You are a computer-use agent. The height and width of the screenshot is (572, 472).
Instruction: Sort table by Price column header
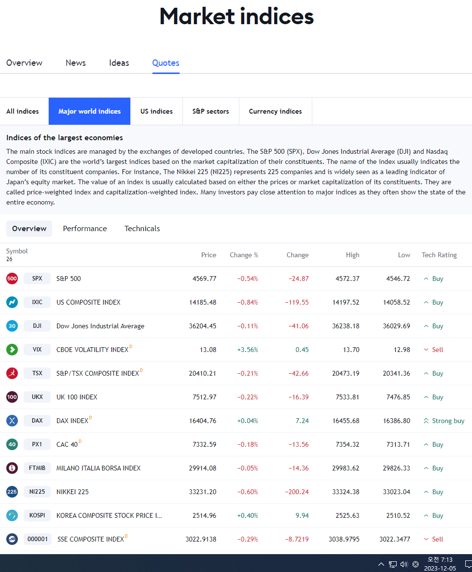click(208, 255)
